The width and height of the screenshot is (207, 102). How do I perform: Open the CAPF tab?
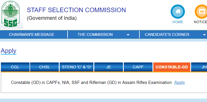tap(138, 67)
